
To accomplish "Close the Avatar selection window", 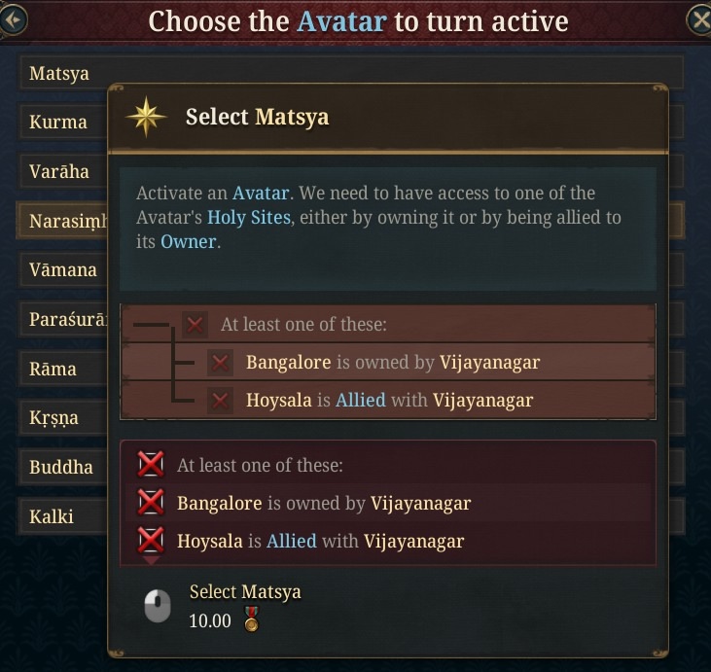I will (699, 19).
